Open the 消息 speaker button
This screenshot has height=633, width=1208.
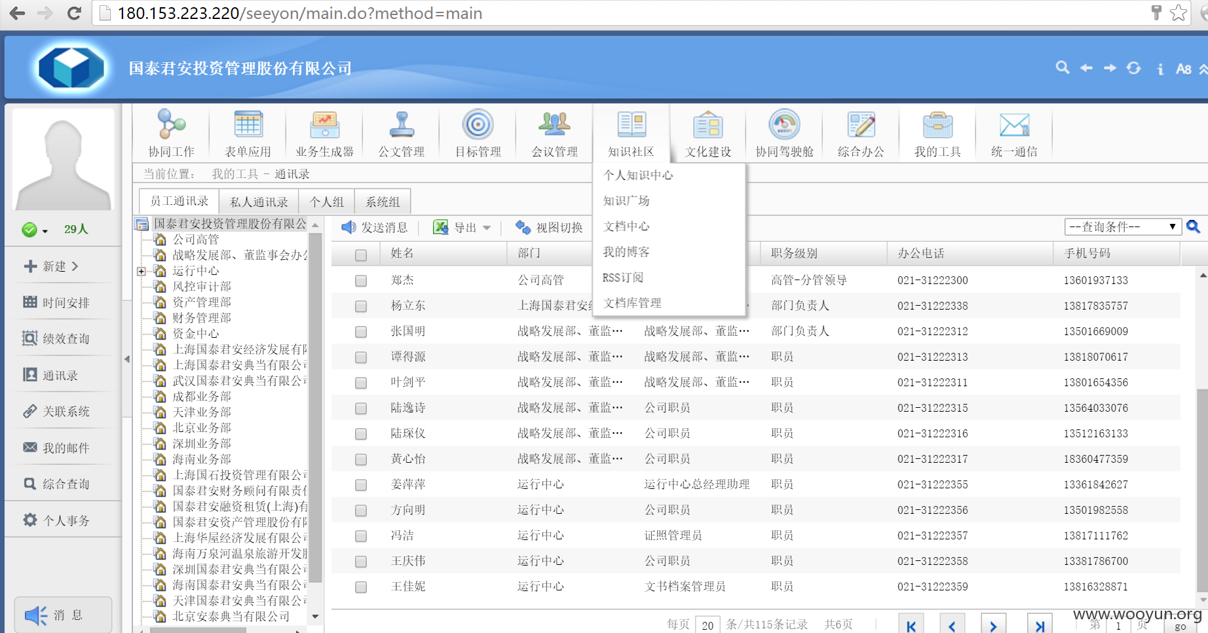63,615
